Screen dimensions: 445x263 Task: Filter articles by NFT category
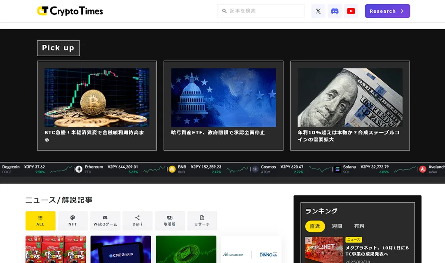[x=73, y=221]
